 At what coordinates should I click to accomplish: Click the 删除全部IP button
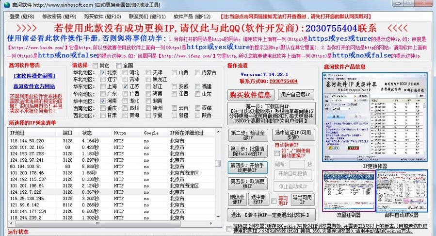(x=237, y=200)
